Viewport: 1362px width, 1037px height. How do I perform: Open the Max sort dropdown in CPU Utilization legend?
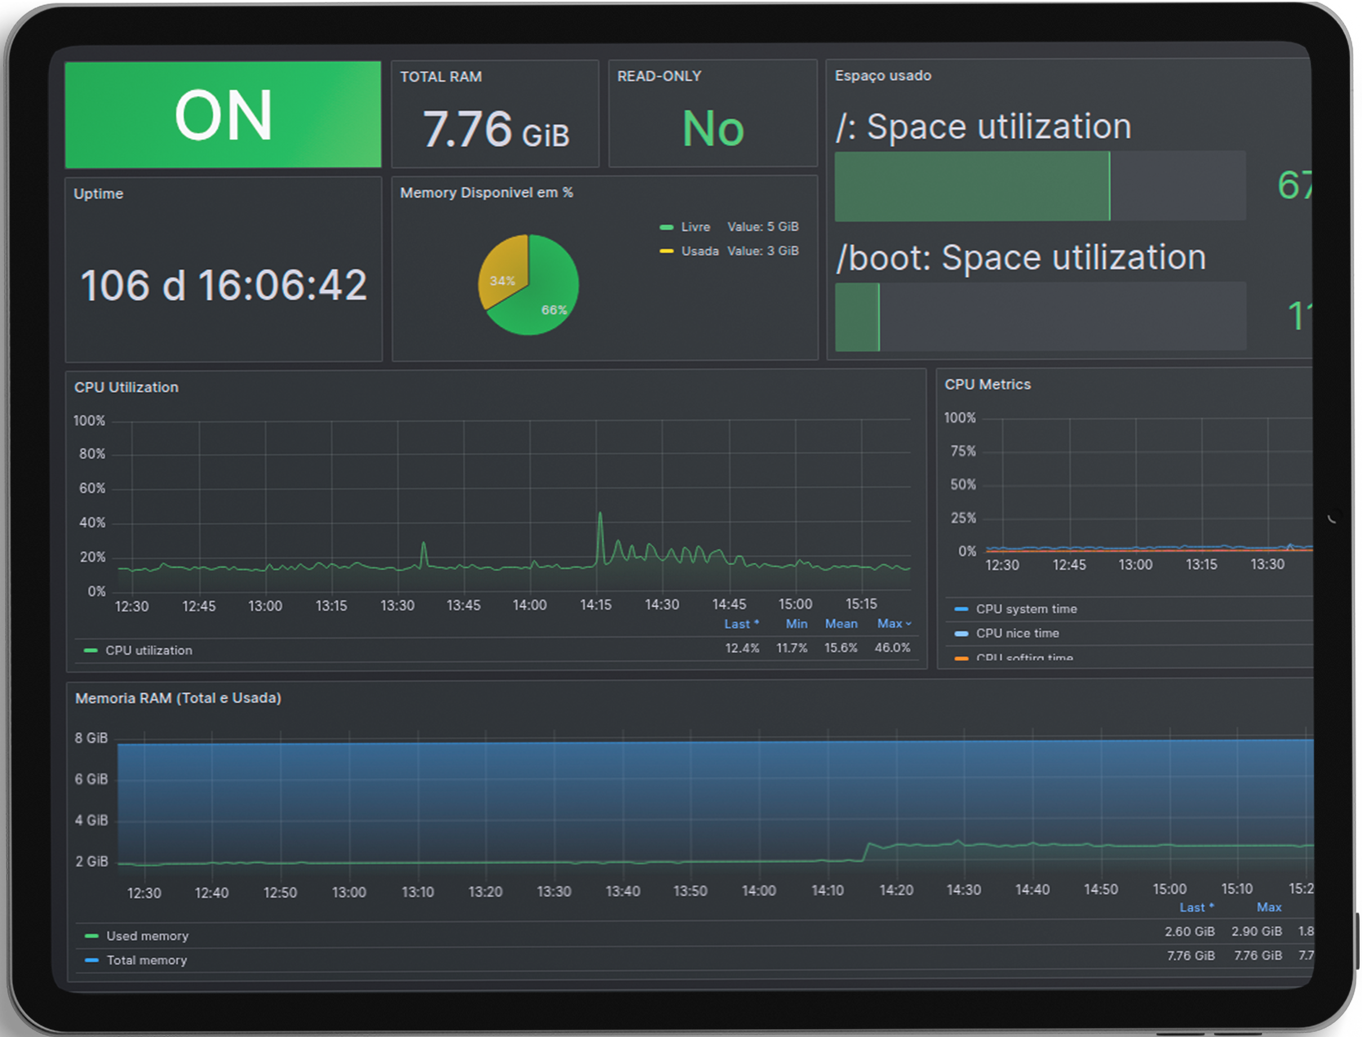pos(893,624)
